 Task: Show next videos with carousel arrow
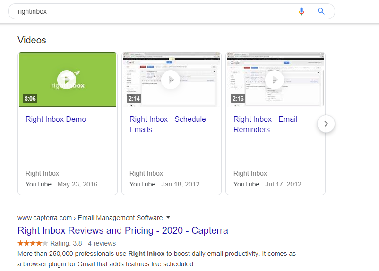pos(326,124)
